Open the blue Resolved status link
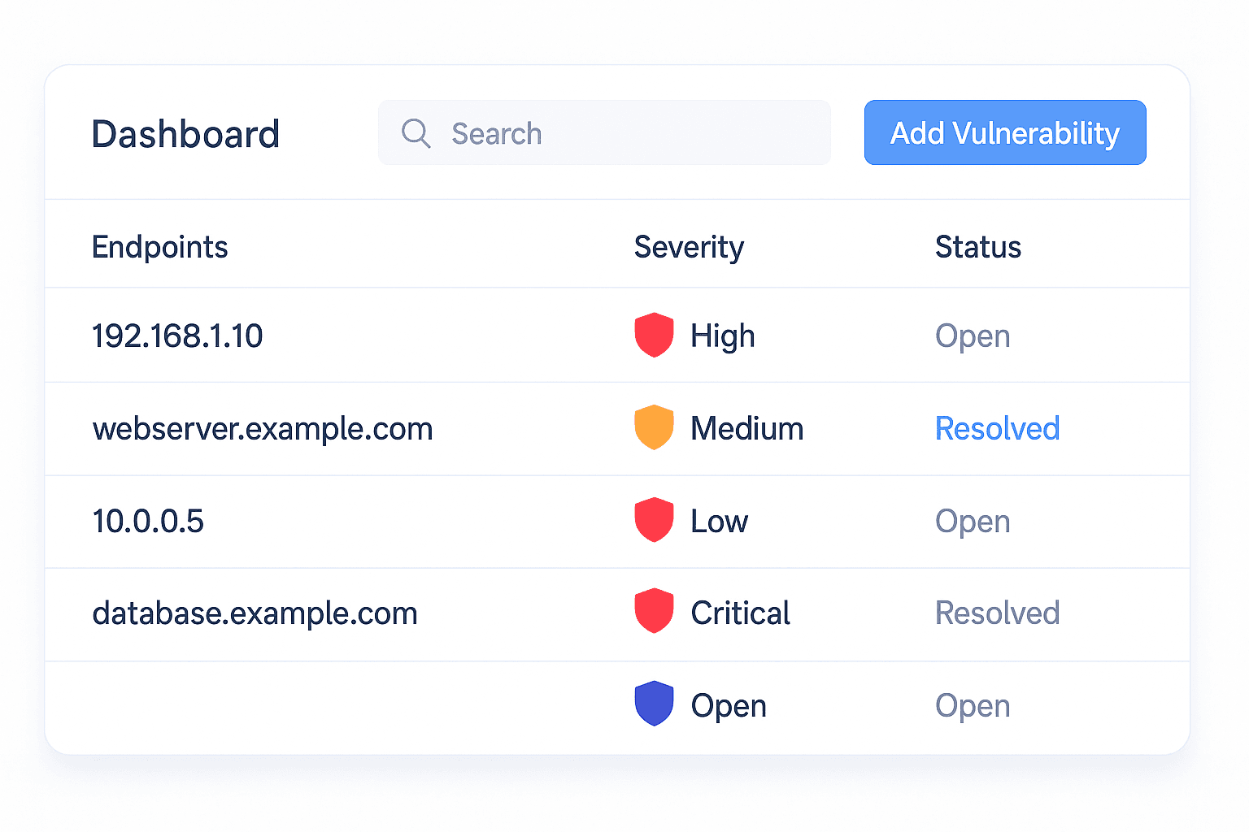This screenshot has width=1249, height=832. click(997, 428)
